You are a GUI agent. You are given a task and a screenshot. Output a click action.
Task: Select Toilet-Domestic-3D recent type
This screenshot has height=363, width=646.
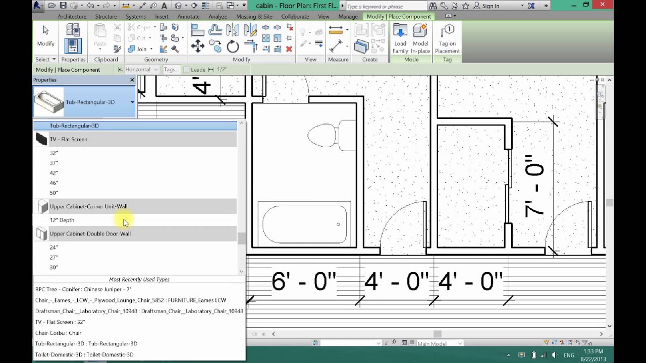click(84, 354)
